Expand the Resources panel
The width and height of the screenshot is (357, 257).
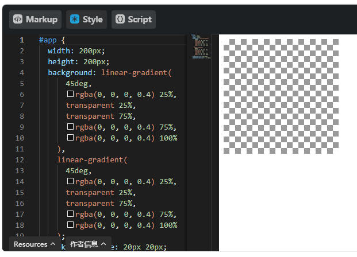tap(34, 244)
